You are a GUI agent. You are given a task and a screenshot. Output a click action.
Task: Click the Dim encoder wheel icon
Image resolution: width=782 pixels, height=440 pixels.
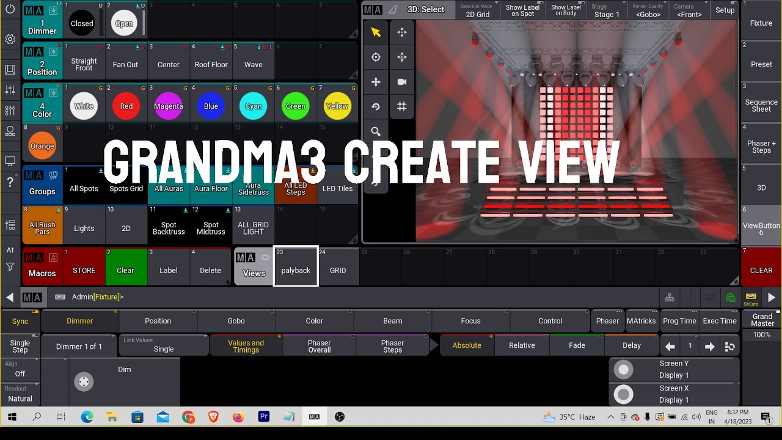(84, 383)
